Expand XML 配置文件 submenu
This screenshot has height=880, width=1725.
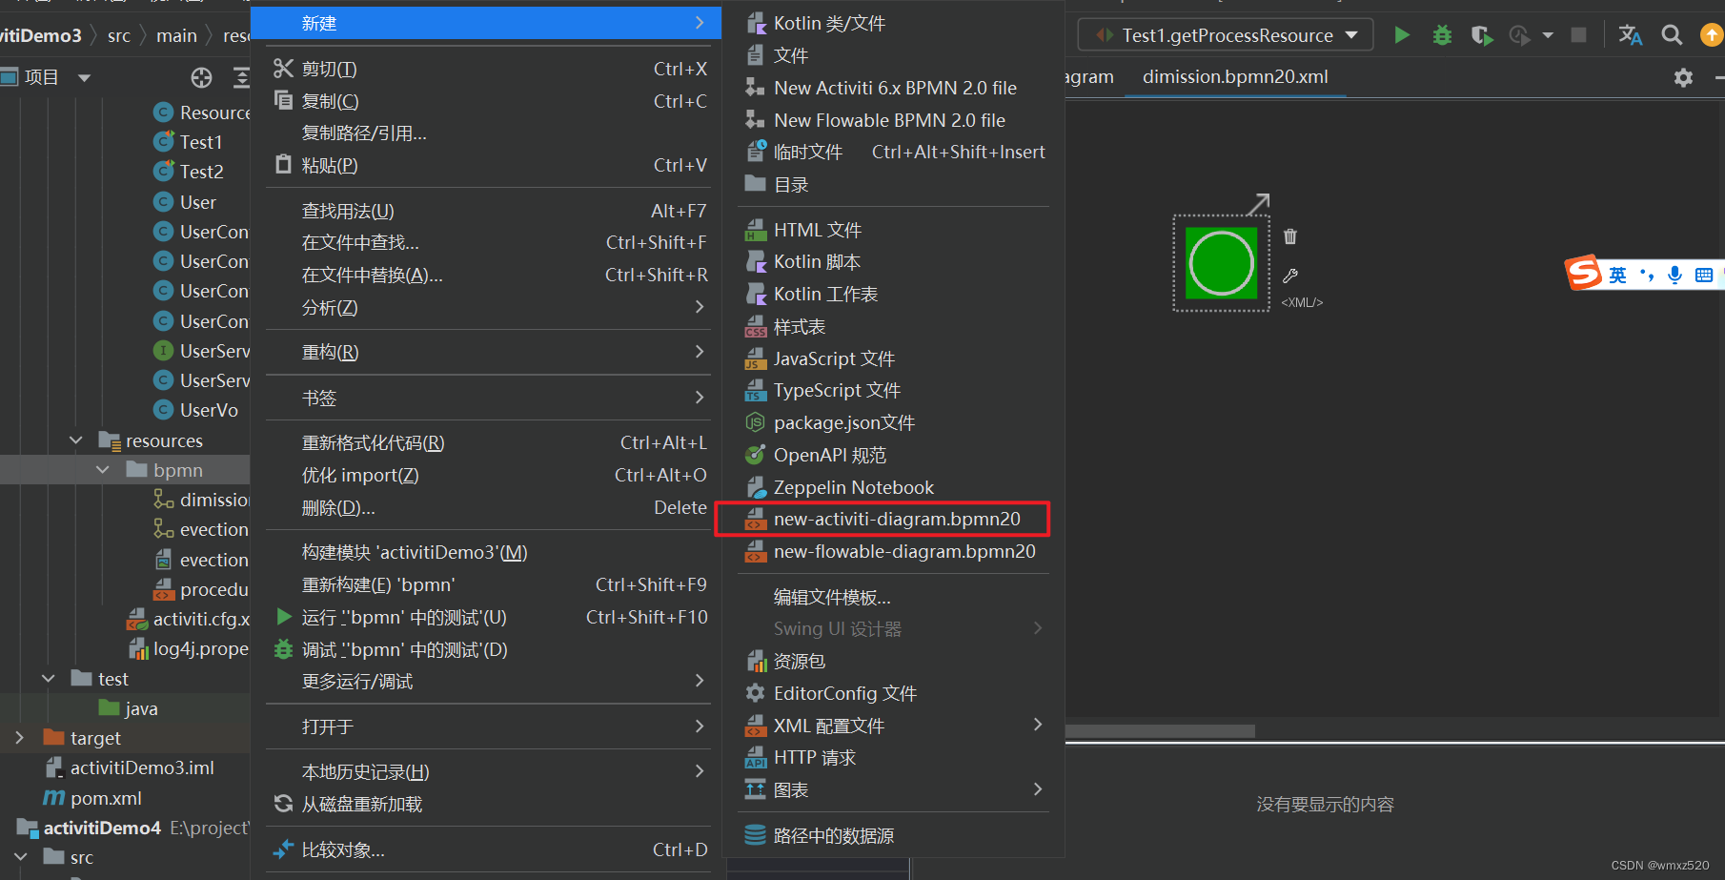pyautogui.click(x=893, y=726)
